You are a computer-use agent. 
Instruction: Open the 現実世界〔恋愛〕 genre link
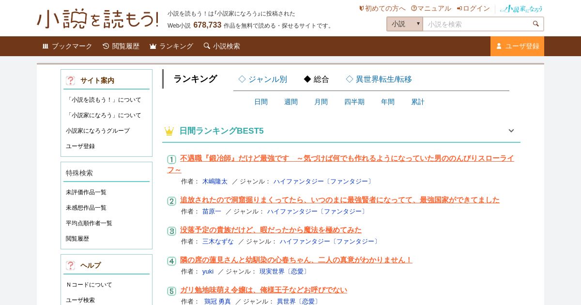(x=284, y=271)
